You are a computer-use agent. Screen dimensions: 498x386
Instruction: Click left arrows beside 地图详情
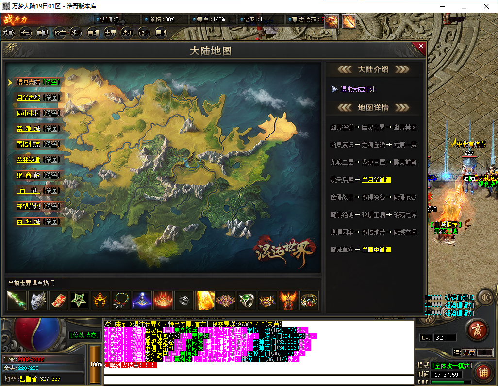(x=345, y=108)
